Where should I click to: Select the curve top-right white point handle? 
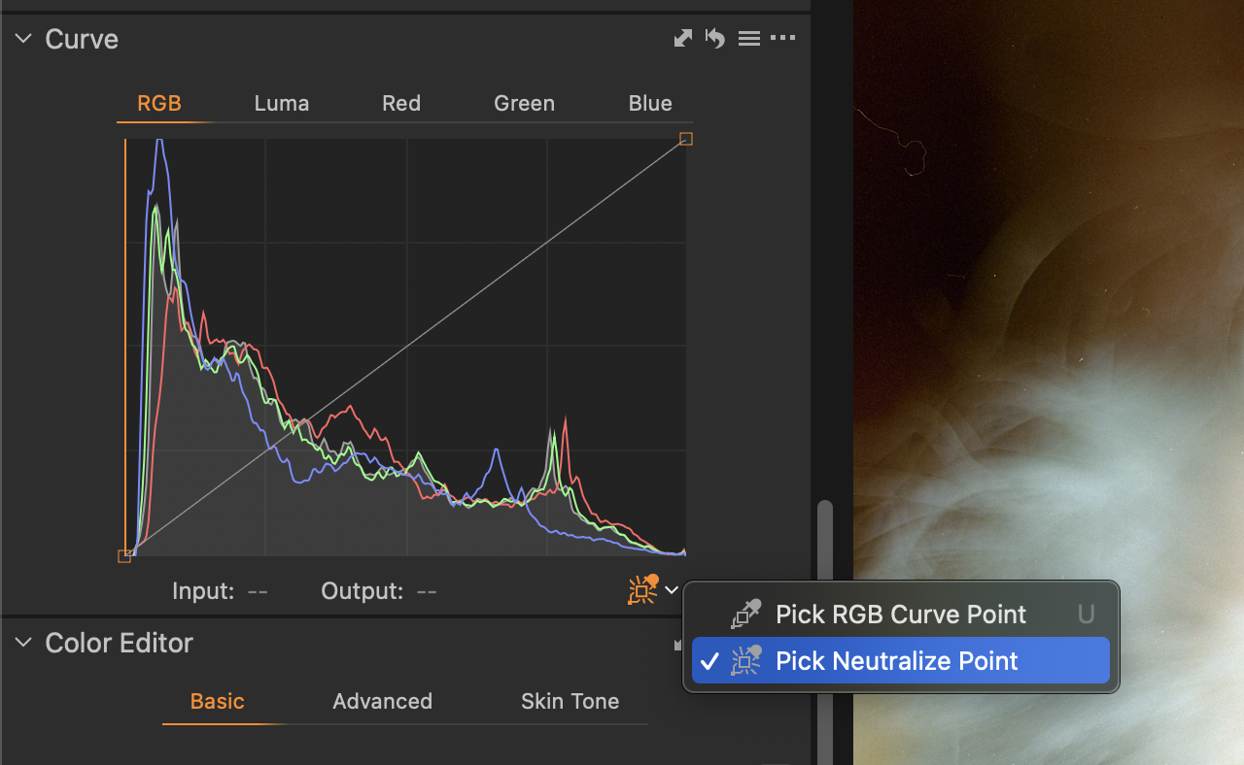click(686, 139)
